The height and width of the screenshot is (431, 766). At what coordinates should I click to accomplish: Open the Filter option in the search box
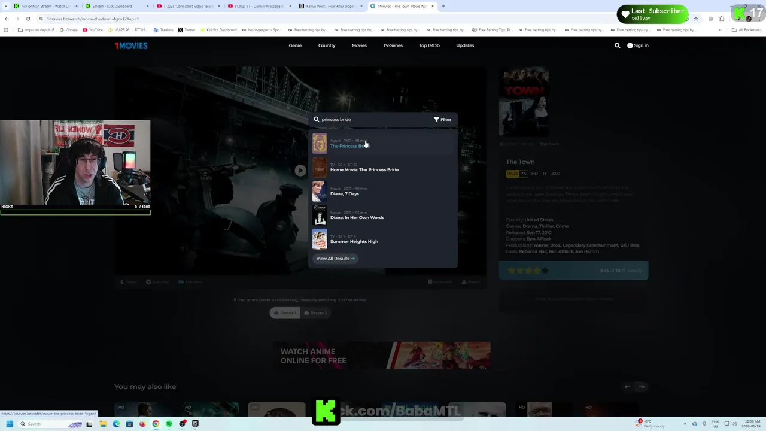(442, 119)
